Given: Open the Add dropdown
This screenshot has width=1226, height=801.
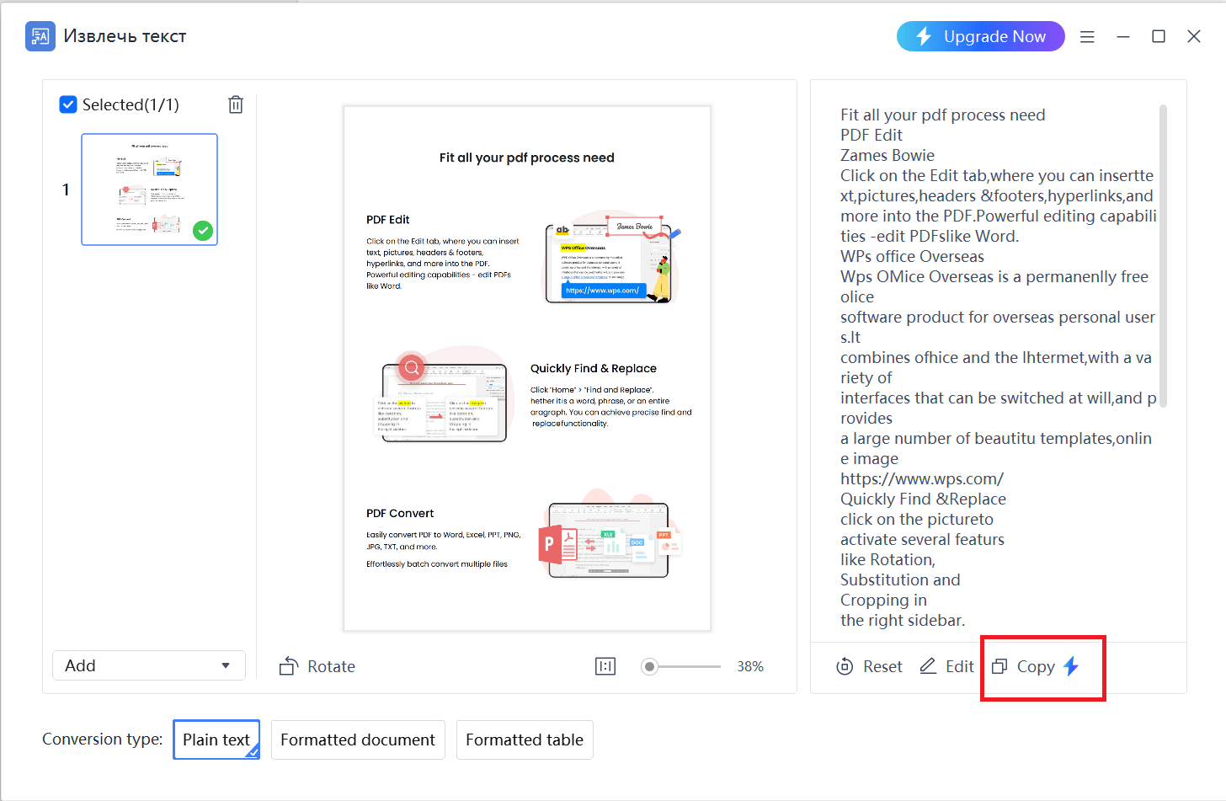Looking at the screenshot, I should (148, 665).
